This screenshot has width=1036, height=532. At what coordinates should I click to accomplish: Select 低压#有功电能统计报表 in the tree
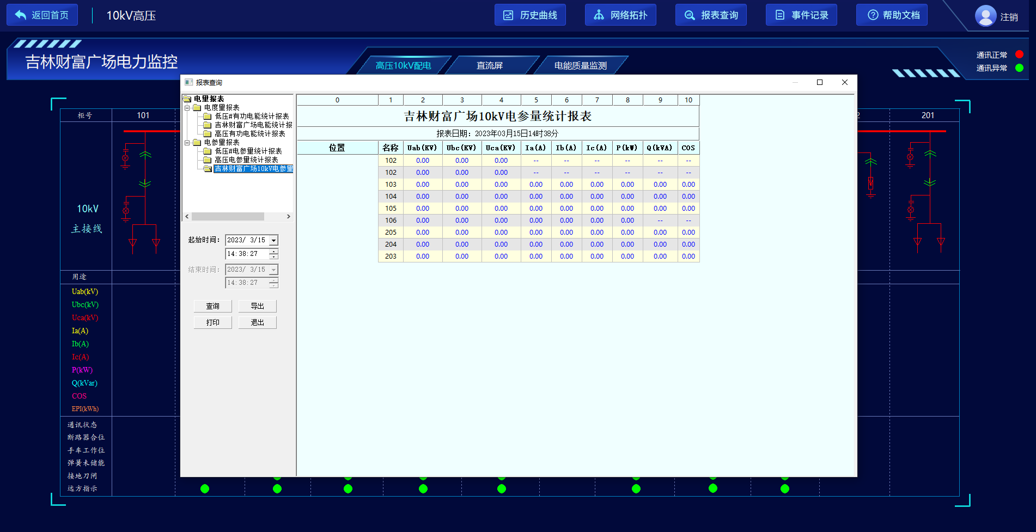[251, 117]
